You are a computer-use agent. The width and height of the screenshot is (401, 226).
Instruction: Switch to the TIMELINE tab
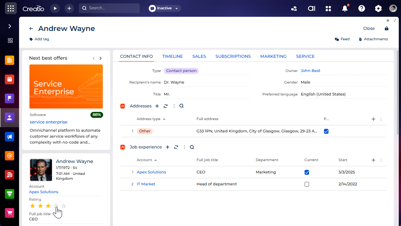[172, 56]
